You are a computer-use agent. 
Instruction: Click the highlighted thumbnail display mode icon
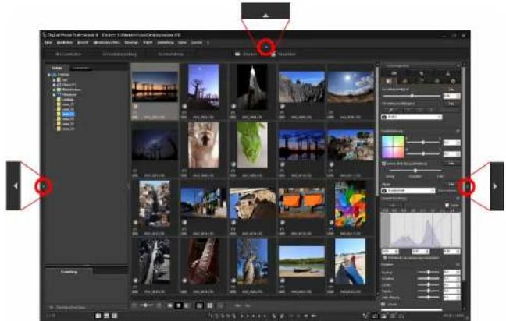pyautogui.click(x=179, y=305)
